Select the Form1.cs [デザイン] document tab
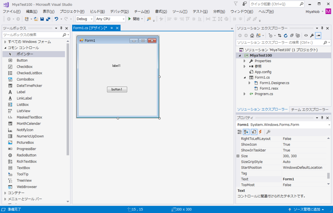The image size is (333, 213). point(90,28)
